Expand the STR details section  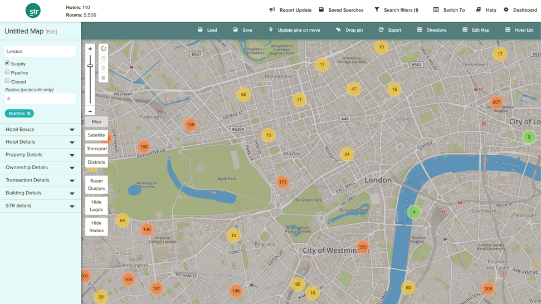pyautogui.click(x=40, y=206)
